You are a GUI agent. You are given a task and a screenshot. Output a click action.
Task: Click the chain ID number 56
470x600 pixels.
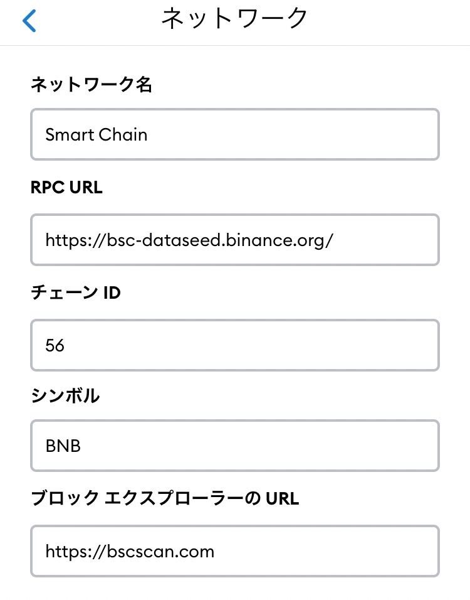point(55,345)
